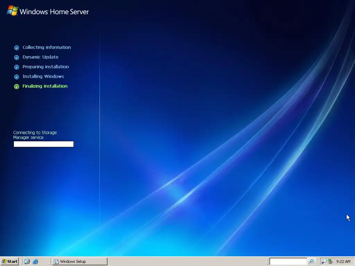
Task: Click the search magnifier button beside search box
Action: point(312,261)
